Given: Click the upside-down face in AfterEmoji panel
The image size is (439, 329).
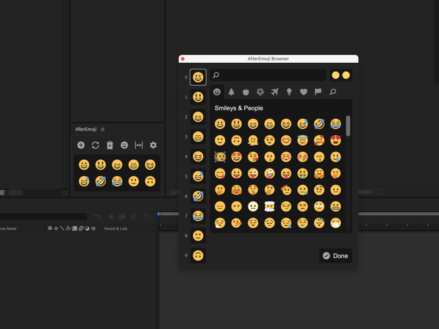Looking at the screenshot, I should coord(150,181).
